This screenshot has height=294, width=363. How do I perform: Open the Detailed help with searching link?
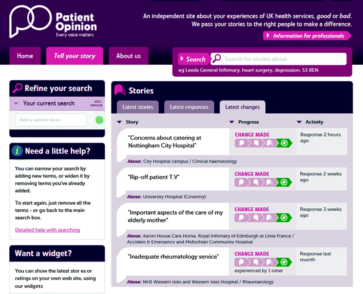tap(47, 230)
